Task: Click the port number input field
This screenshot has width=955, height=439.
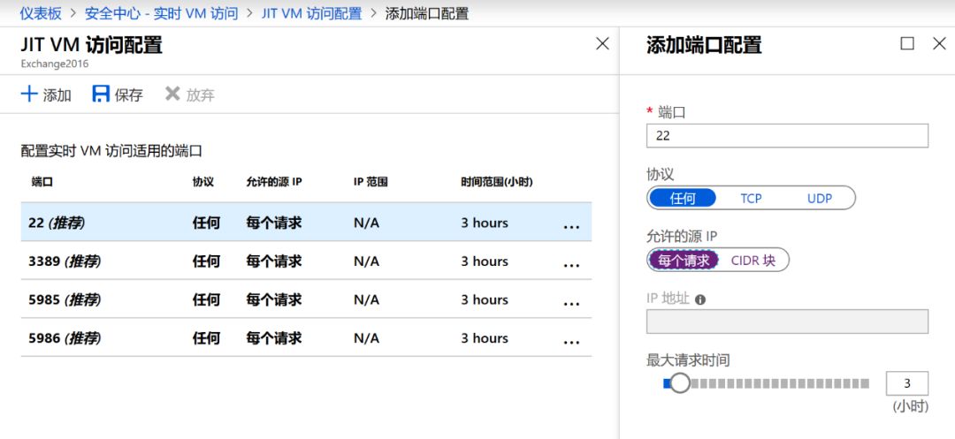Action: click(787, 136)
